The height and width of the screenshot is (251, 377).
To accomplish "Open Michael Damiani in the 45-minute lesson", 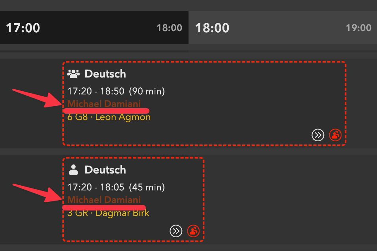I will coord(104,199).
